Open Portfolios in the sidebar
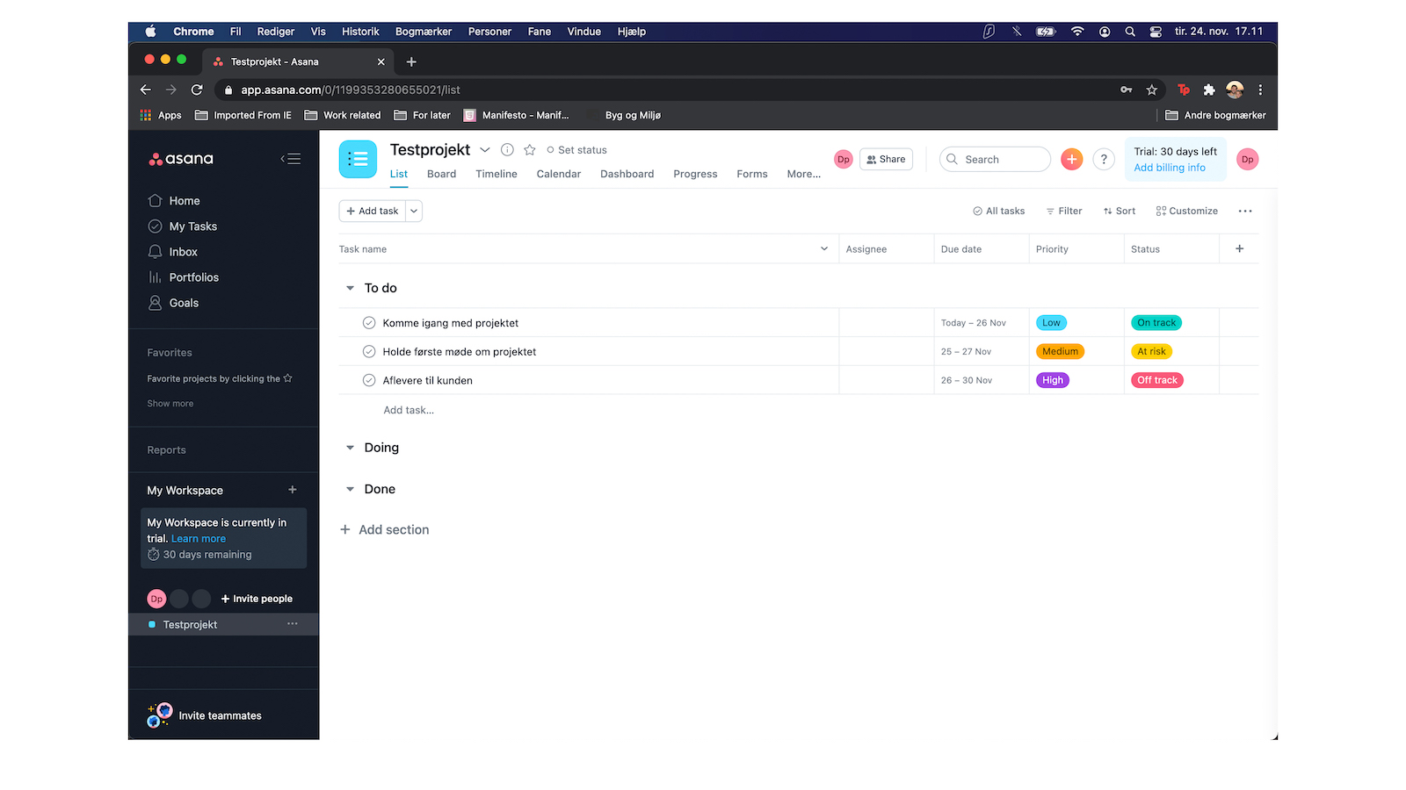This screenshot has height=790, width=1406. point(193,276)
